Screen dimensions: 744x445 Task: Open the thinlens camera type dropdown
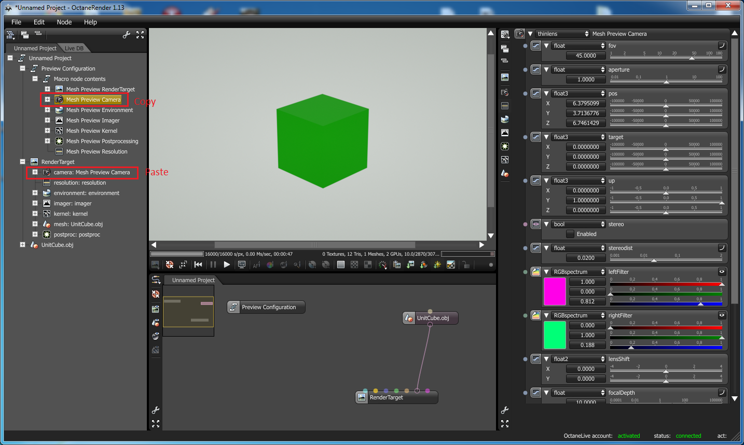562,34
